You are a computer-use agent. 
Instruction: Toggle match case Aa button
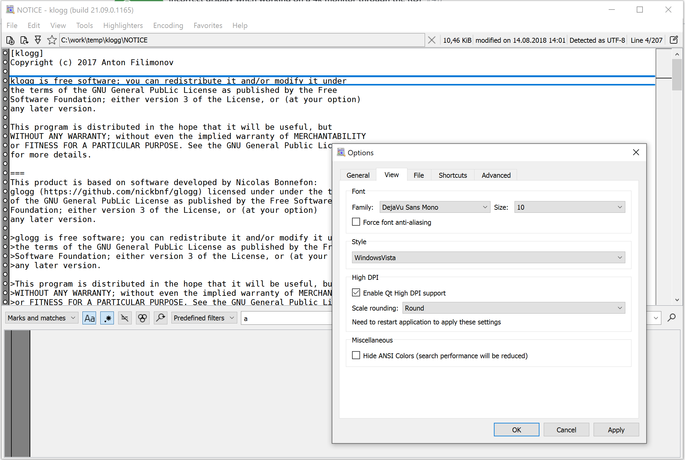click(x=89, y=318)
